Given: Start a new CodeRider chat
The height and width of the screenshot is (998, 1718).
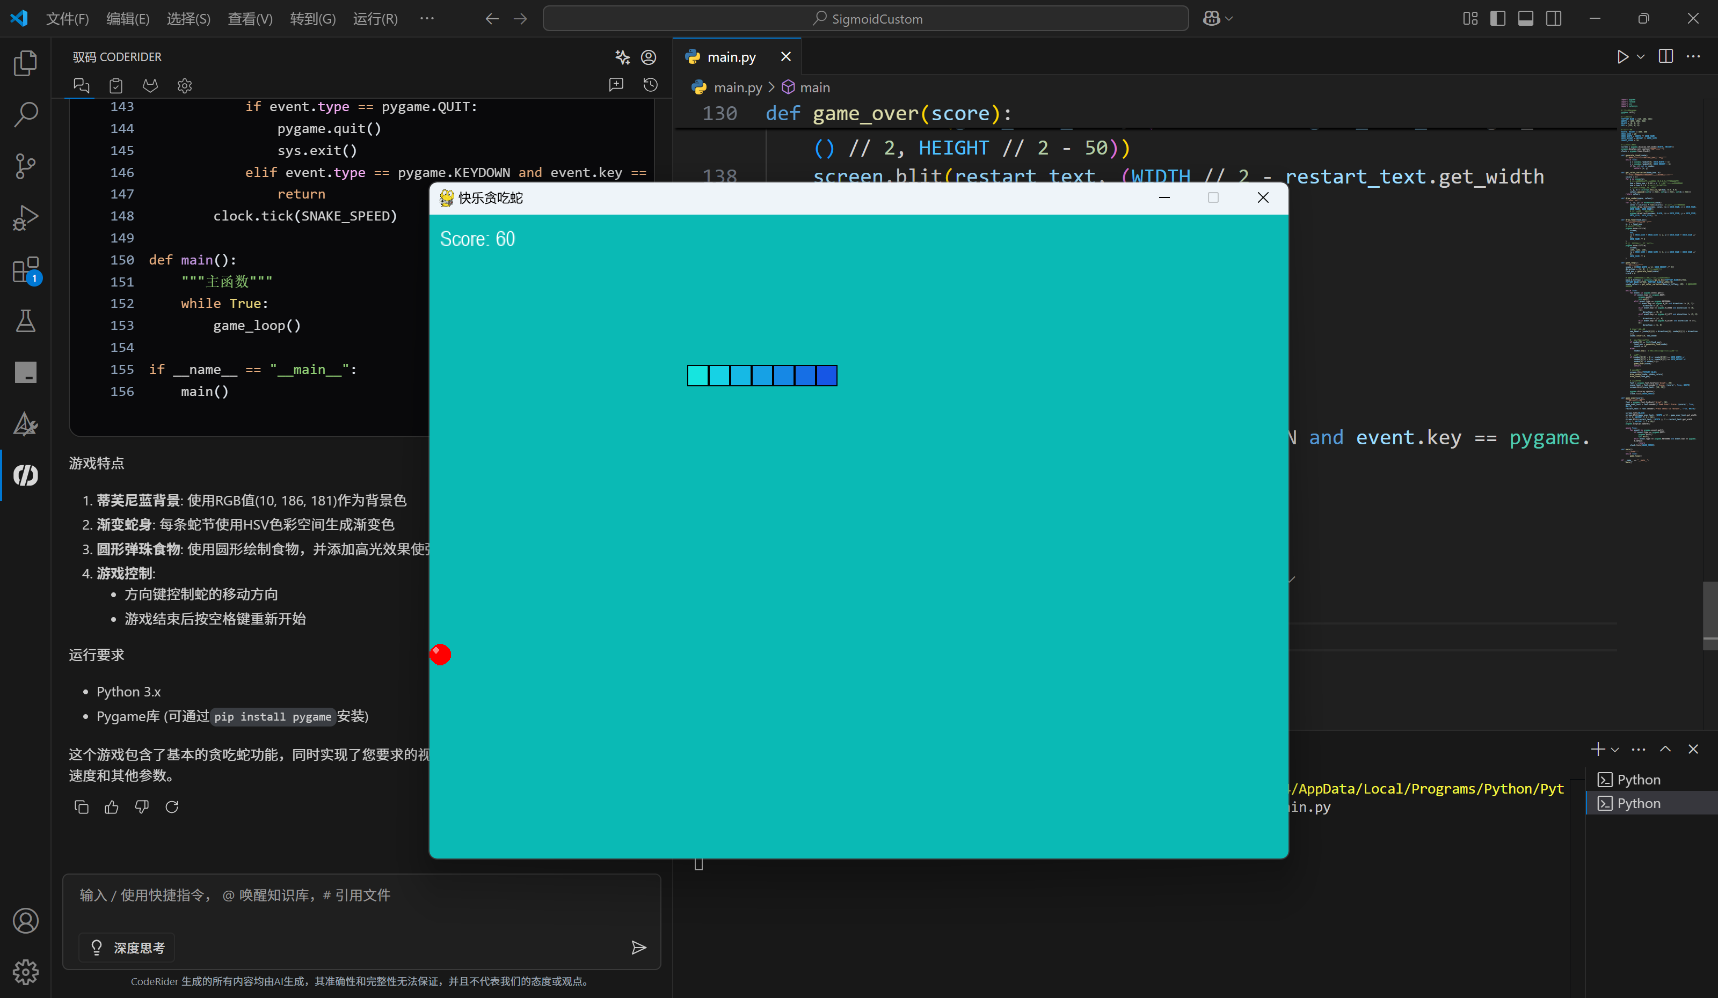Looking at the screenshot, I should pyautogui.click(x=616, y=84).
